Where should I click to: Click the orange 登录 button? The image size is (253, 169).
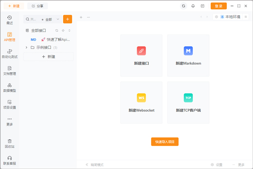[218, 6]
